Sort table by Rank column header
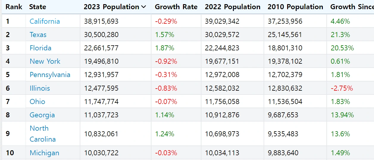374x160 pixels. 14,7
